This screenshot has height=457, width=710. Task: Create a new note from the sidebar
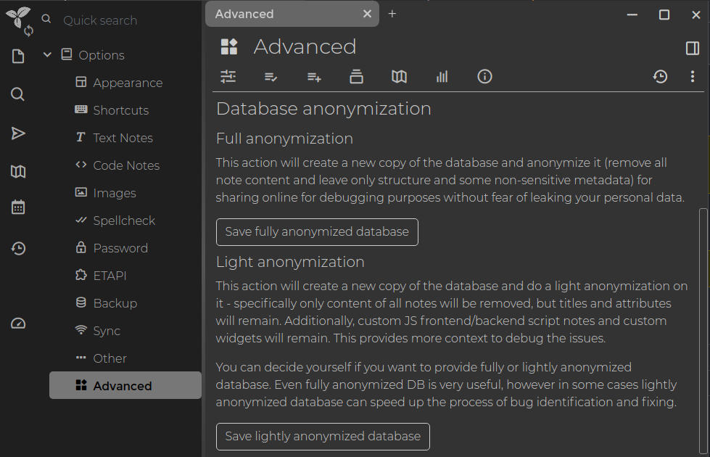[x=18, y=57]
